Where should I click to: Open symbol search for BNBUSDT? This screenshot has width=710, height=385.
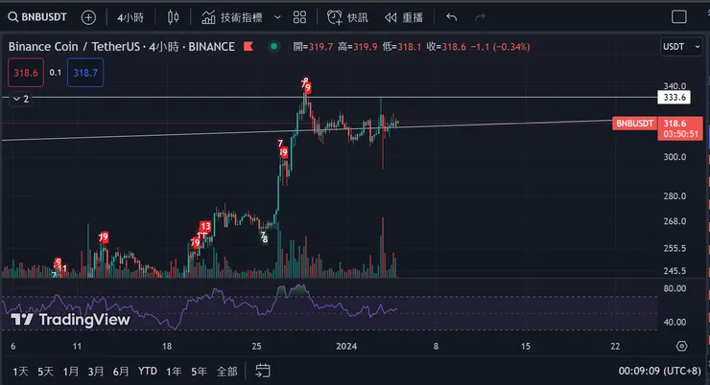37,17
